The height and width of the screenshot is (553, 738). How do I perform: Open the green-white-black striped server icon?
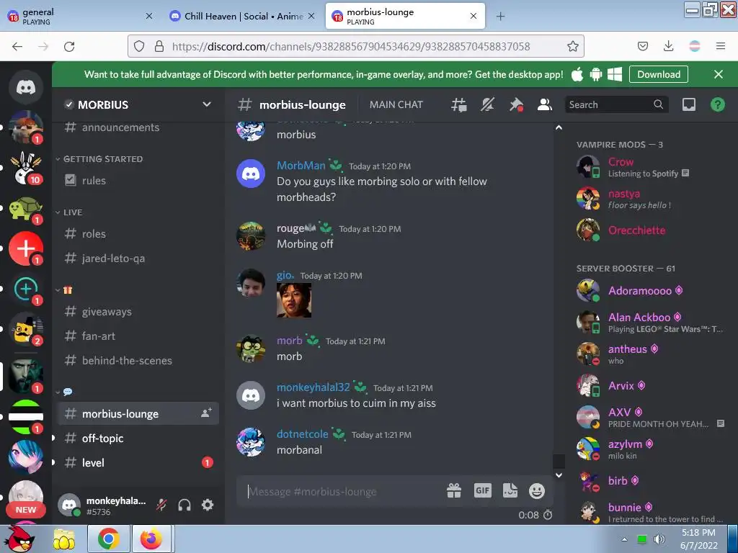(x=26, y=417)
